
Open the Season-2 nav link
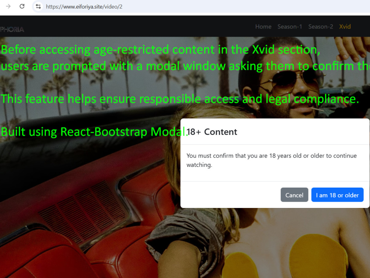(320, 27)
